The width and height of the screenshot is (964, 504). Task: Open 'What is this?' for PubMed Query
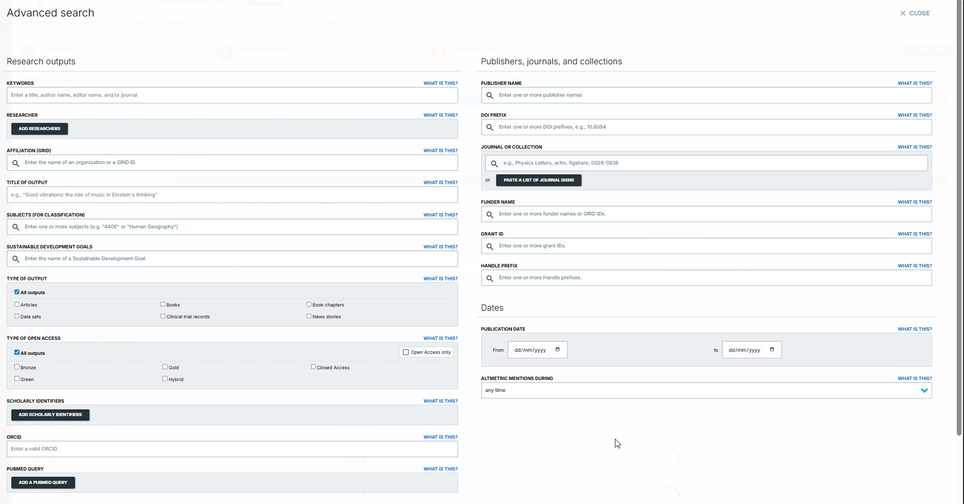(441, 469)
